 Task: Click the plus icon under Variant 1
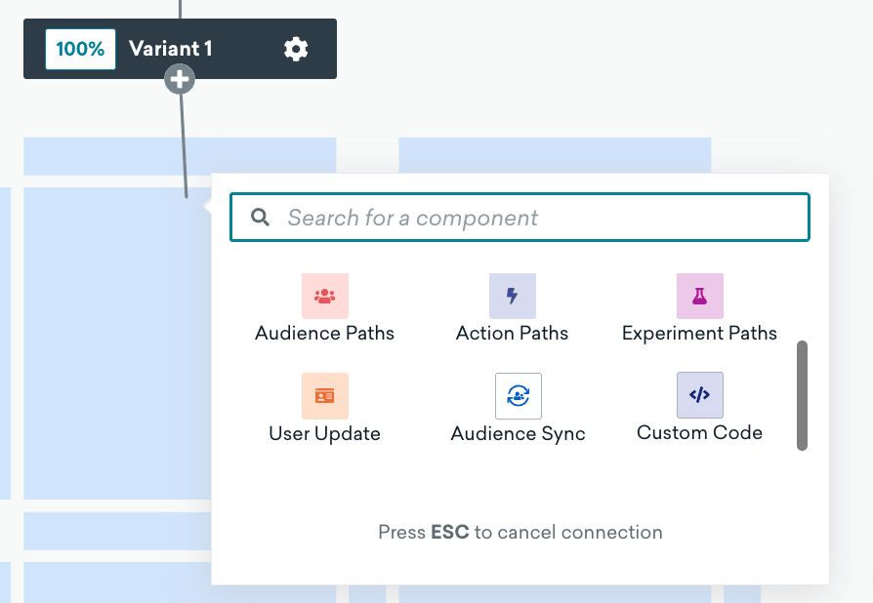[180, 80]
